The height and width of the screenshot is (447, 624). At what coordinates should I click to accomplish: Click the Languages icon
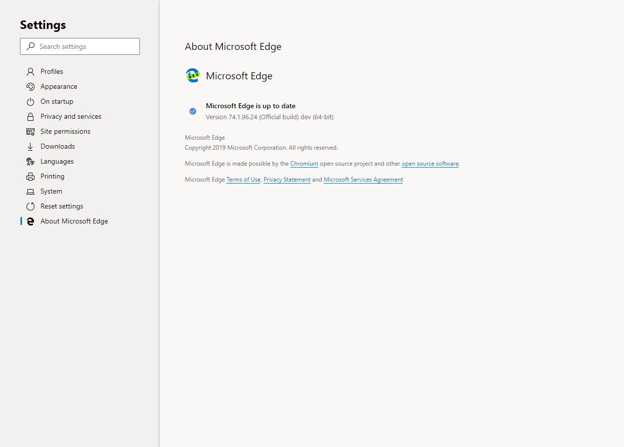[x=30, y=161]
